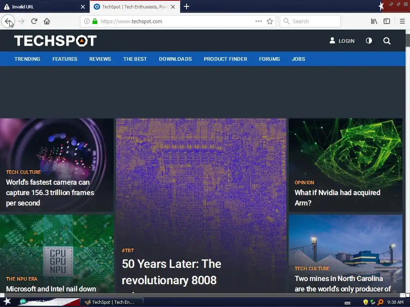Click the yellow security shield tray icon

coord(366,302)
